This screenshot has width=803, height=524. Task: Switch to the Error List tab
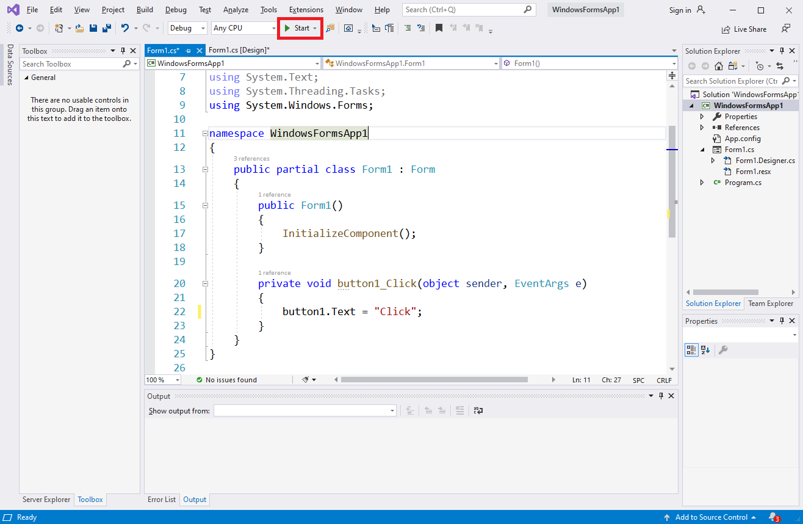coord(162,500)
